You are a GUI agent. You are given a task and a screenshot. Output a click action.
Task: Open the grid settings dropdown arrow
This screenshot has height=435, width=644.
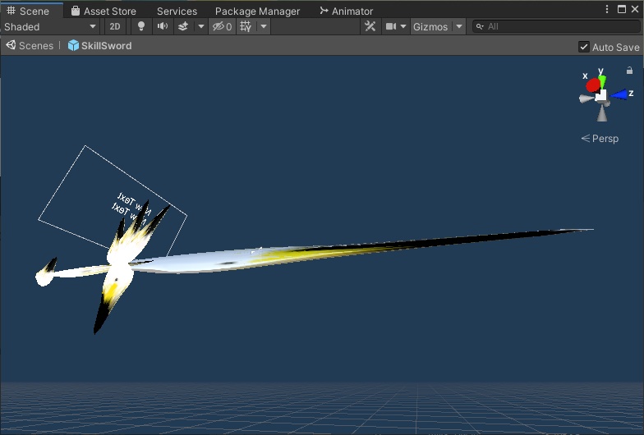pos(264,26)
